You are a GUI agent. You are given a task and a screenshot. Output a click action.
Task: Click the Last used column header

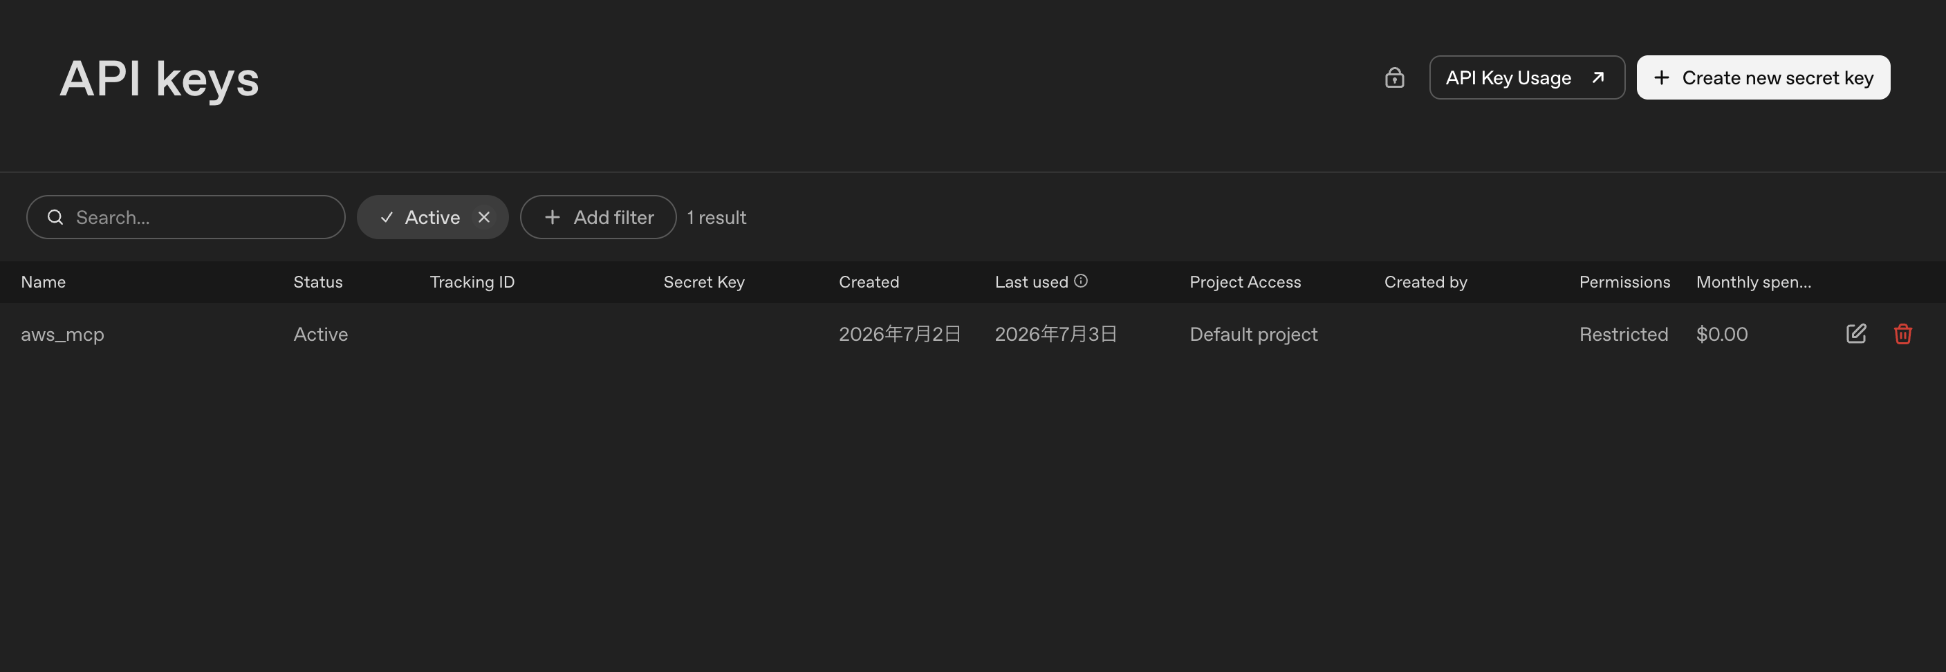point(1031,282)
